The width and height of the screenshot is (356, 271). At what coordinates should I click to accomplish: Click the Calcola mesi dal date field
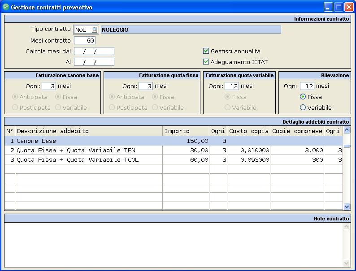[x=94, y=51]
